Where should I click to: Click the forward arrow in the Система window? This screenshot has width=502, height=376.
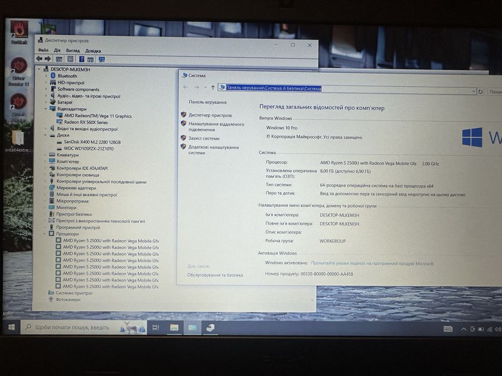click(196, 87)
